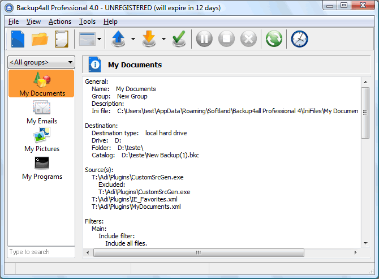
Task: Open the Scheduler clock icon
Action: point(299,38)
